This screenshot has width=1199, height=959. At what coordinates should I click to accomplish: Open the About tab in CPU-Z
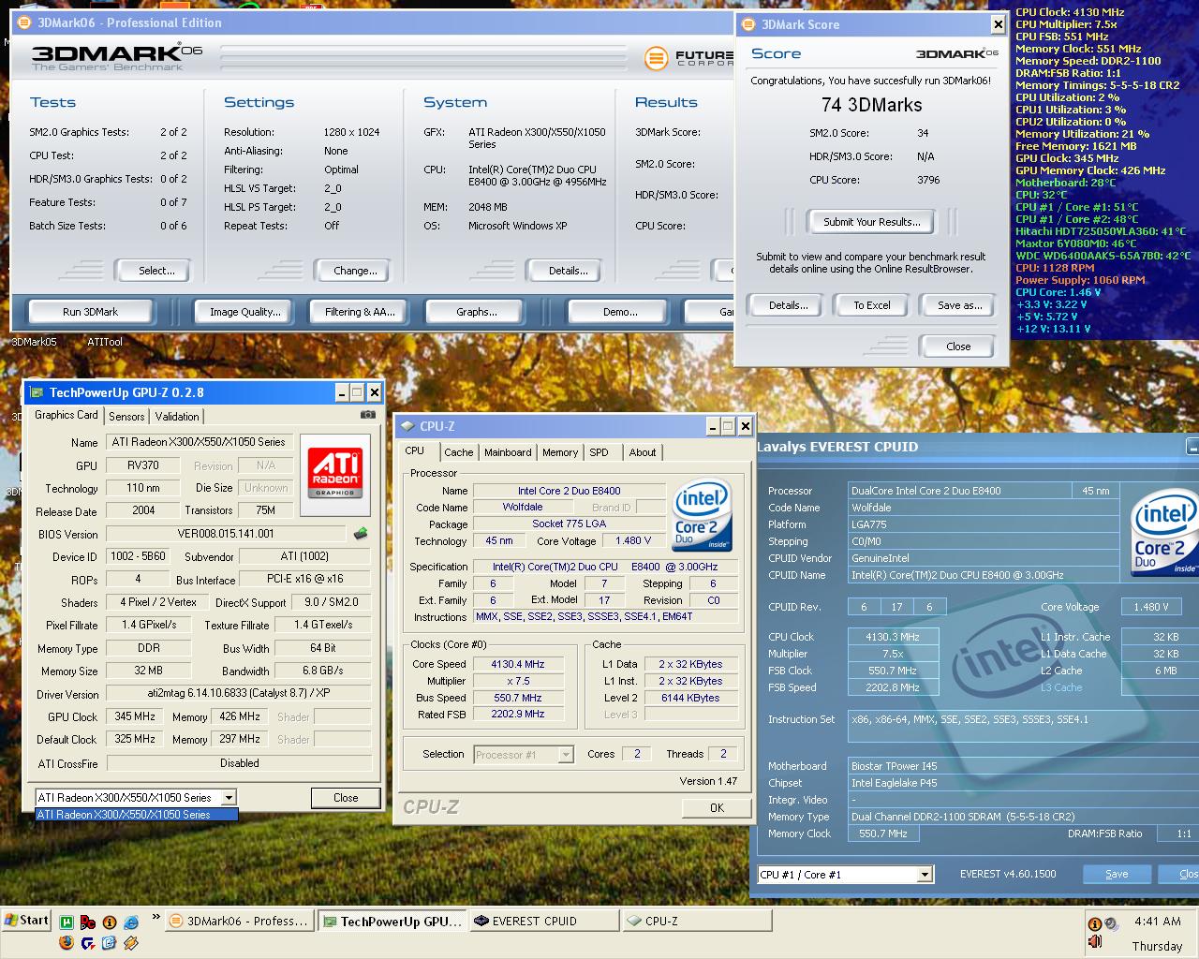643,452
